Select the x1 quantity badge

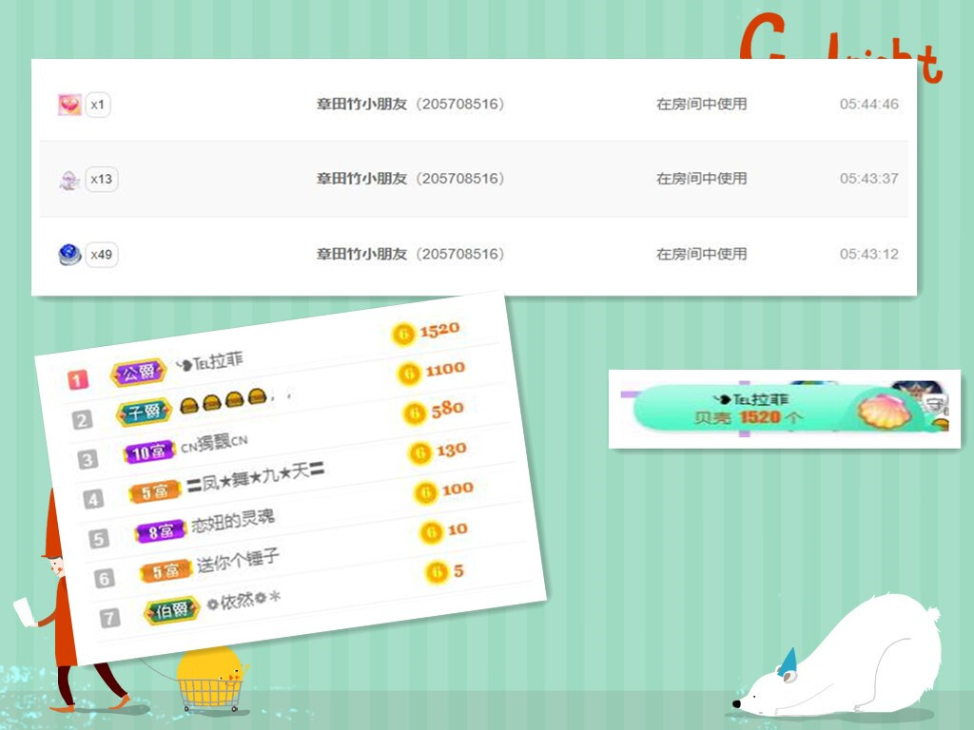point(98,105)
